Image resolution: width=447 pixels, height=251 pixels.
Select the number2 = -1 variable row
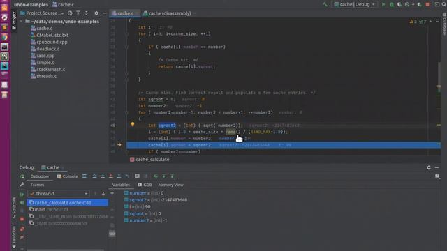(146, 220)
